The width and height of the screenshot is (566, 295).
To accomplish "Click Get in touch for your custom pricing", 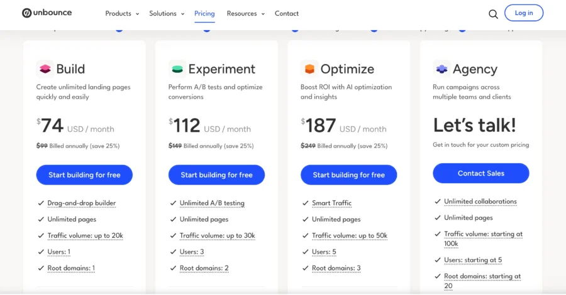I will (481, 145).
